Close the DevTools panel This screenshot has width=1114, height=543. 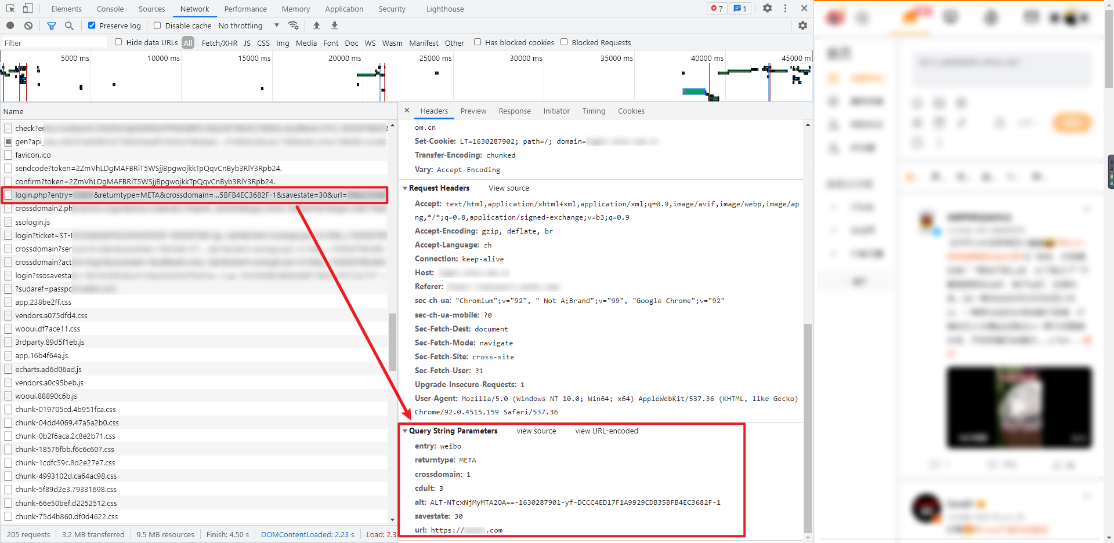pyautogui.click(x=804, y=8)
